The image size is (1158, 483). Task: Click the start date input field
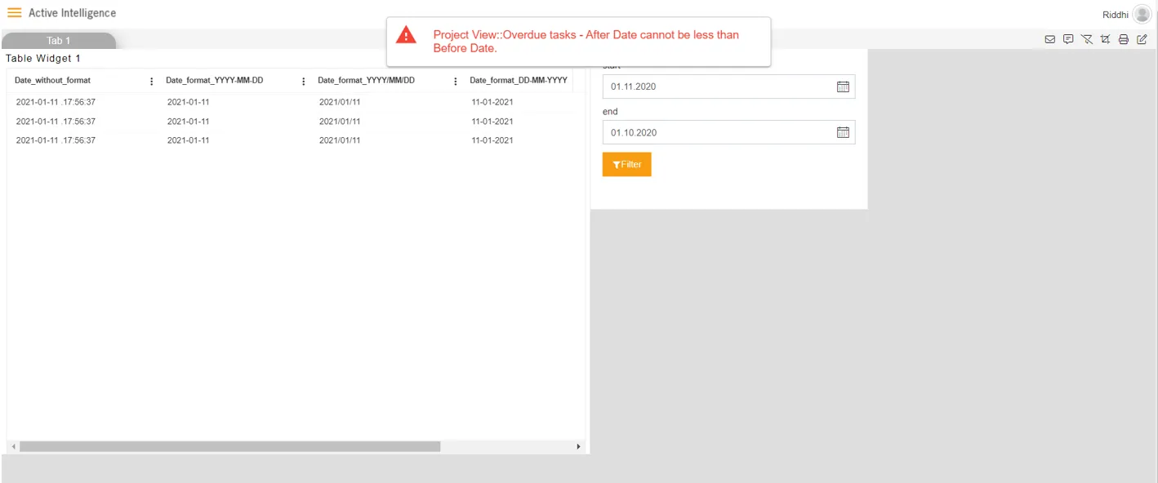tap(728, 86)
